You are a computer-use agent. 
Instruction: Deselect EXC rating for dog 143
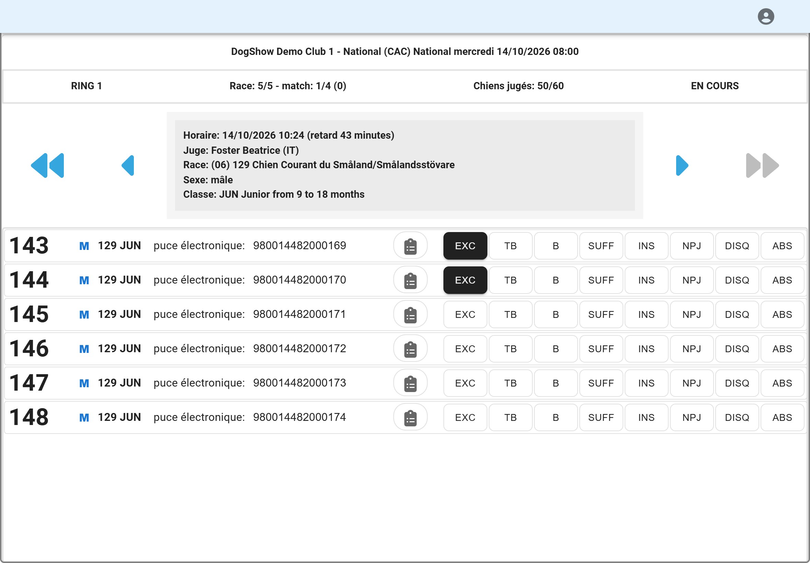pos(465,245)
